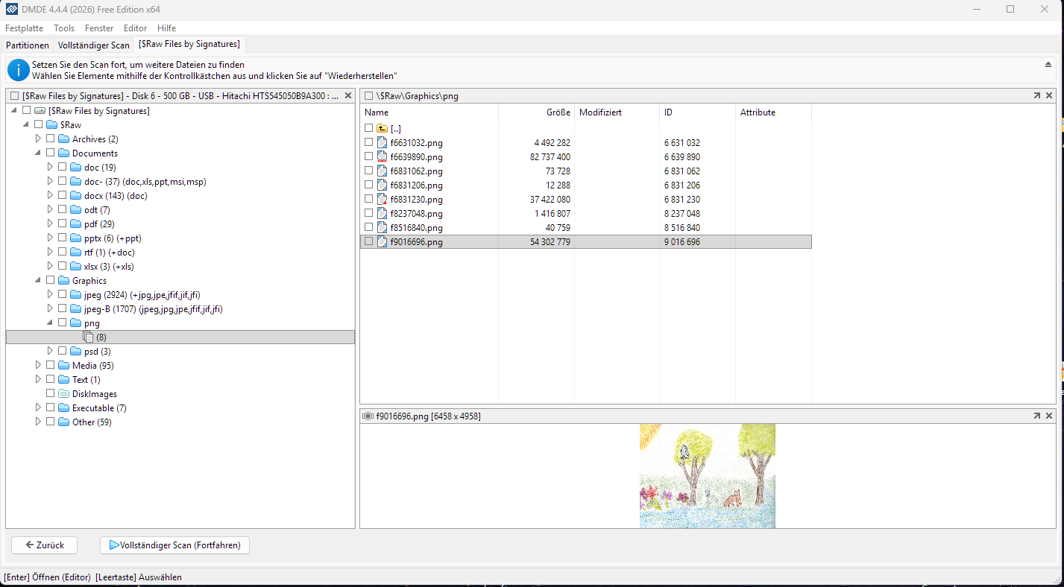Viewport: 1064px width, 587px height.
Task: Click the disk icon beside [$Raw Files by Signatures]
Action: (40, 110)
